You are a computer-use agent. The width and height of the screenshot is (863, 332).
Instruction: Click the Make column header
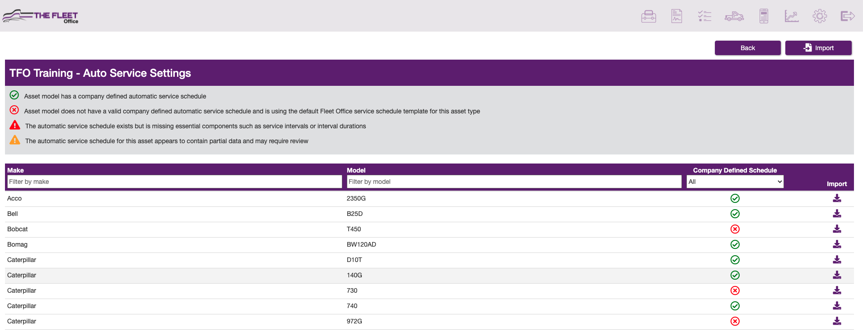click(15, 170)
